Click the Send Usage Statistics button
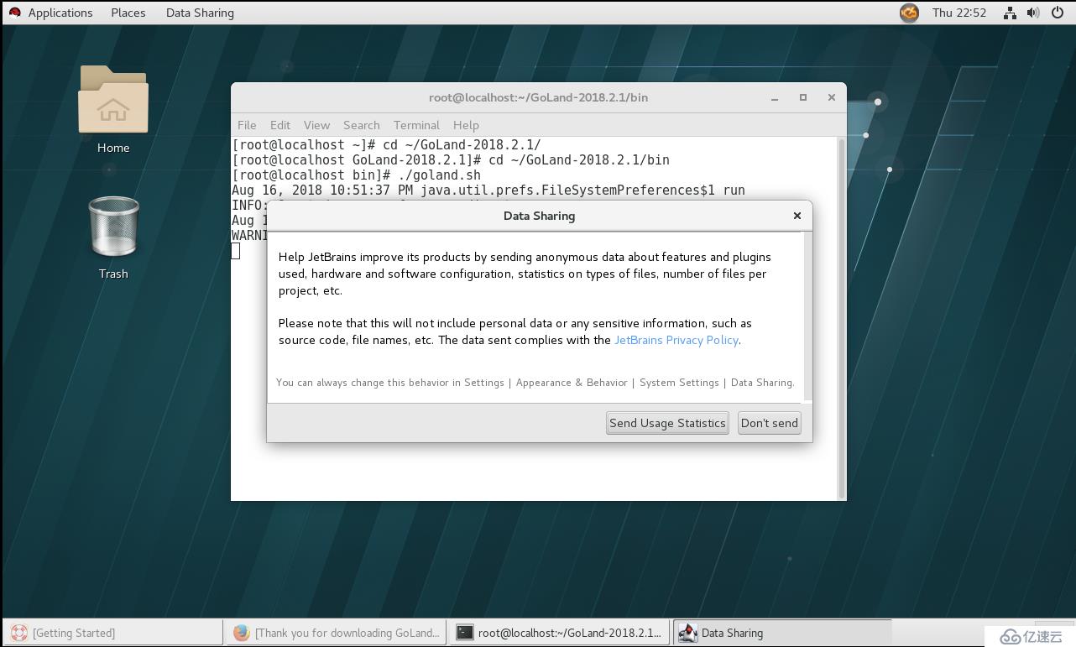The width and height of the screenshot is (1076, 647). pos(667,423)
